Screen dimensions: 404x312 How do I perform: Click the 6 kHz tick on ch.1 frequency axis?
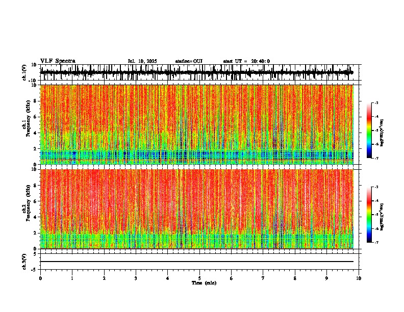pyautogui.click(x=35, y=117)
